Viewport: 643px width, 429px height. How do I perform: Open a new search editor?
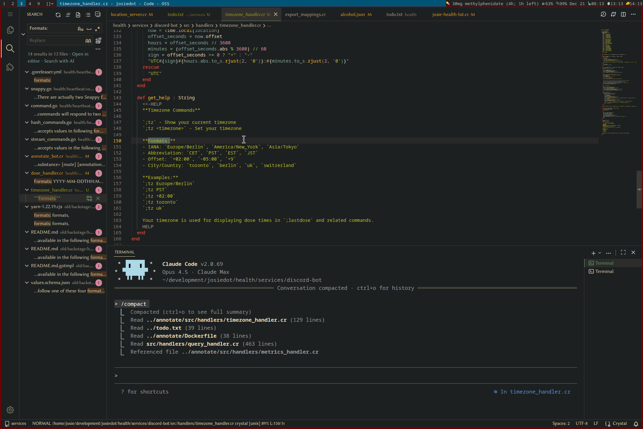tap(78, 15)
